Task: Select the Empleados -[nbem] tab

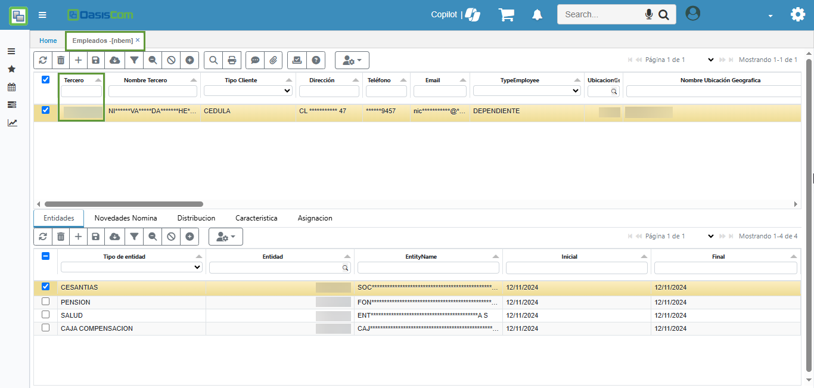Action: pos(102,41)
